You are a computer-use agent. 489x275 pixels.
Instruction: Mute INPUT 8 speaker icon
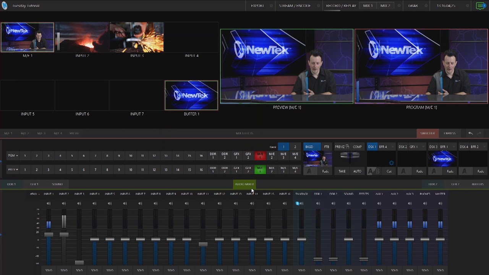155,204
